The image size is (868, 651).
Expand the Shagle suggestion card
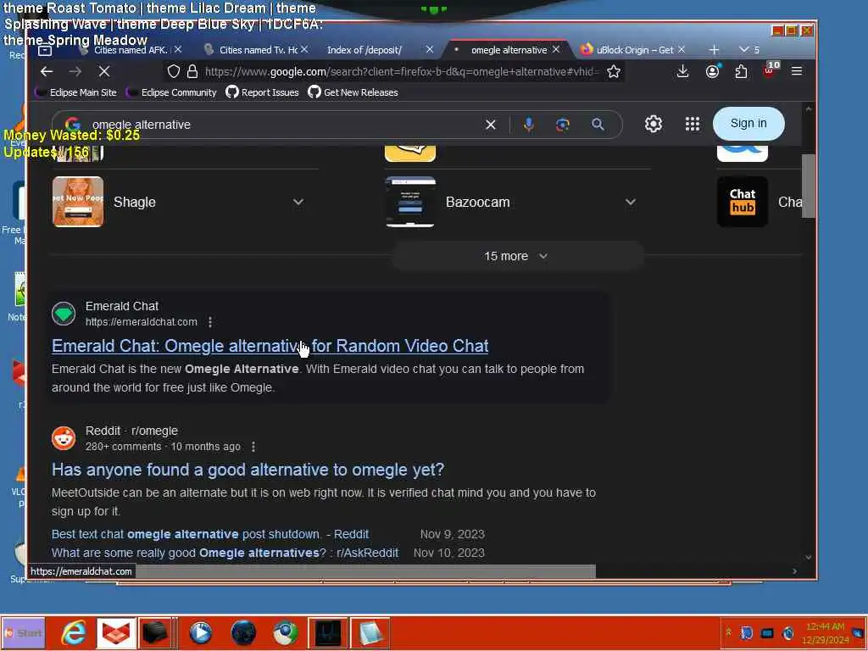click(x=298, y=202)
